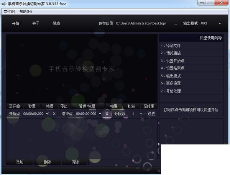Step forward one second with 秒进
Image resolution: width=230 pixels, height=175 pixels.
click(131, 106)
